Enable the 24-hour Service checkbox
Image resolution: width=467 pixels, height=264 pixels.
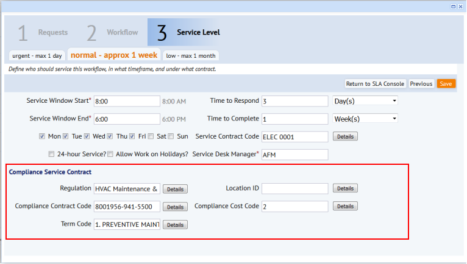51,154
